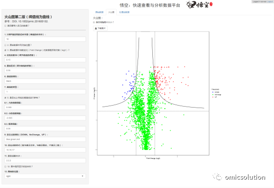Open the legend position dropdown showing right

(45, 176)
